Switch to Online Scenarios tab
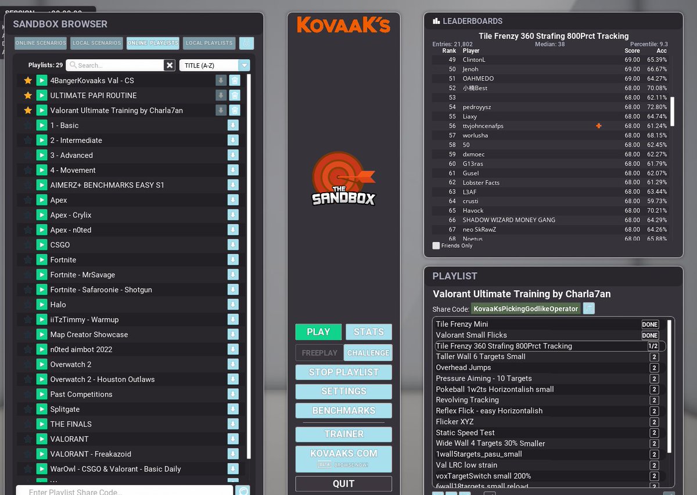The height and width of the screenshot is (495, 697). (41, 43)
